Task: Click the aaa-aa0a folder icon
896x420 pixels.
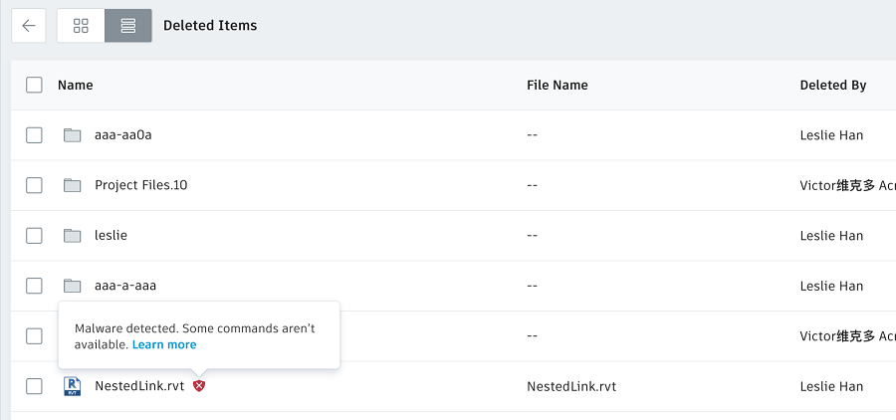Action: (x=72, y=135)
